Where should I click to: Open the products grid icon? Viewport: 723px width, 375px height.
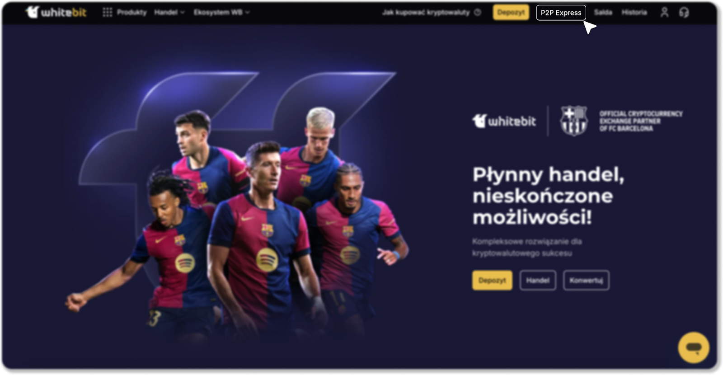click(x=107, y=12)
